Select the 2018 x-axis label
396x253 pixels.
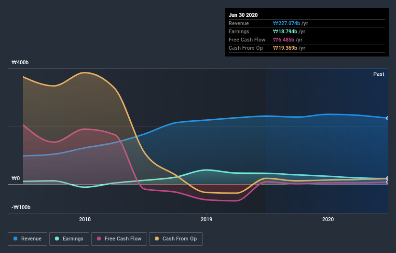(85, 219)
